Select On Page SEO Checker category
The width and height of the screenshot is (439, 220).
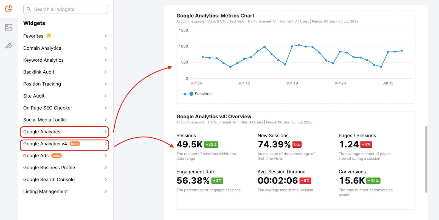click(x=48, y=108)
